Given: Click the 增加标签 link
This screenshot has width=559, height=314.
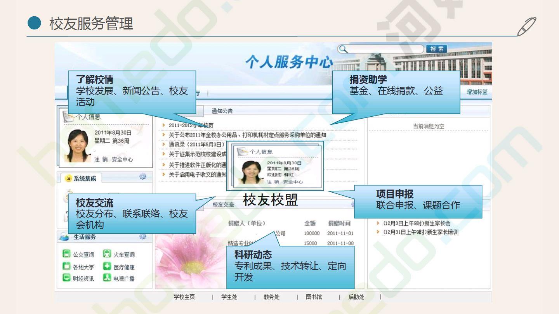Looking at the screenshot, I should click(477, 92).
